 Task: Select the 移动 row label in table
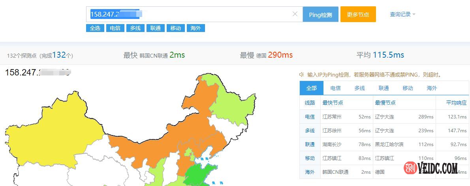coord(310,158)
